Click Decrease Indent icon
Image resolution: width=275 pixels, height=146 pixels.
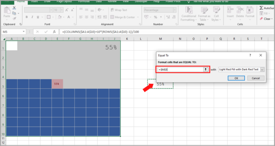point(99,17)
